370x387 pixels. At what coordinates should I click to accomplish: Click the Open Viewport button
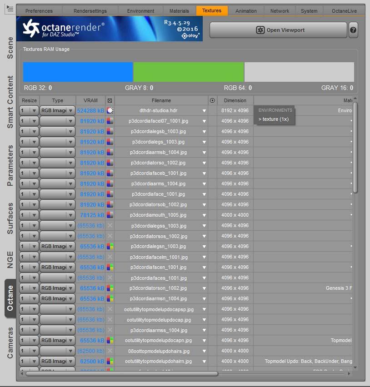[x=278, y=30]
